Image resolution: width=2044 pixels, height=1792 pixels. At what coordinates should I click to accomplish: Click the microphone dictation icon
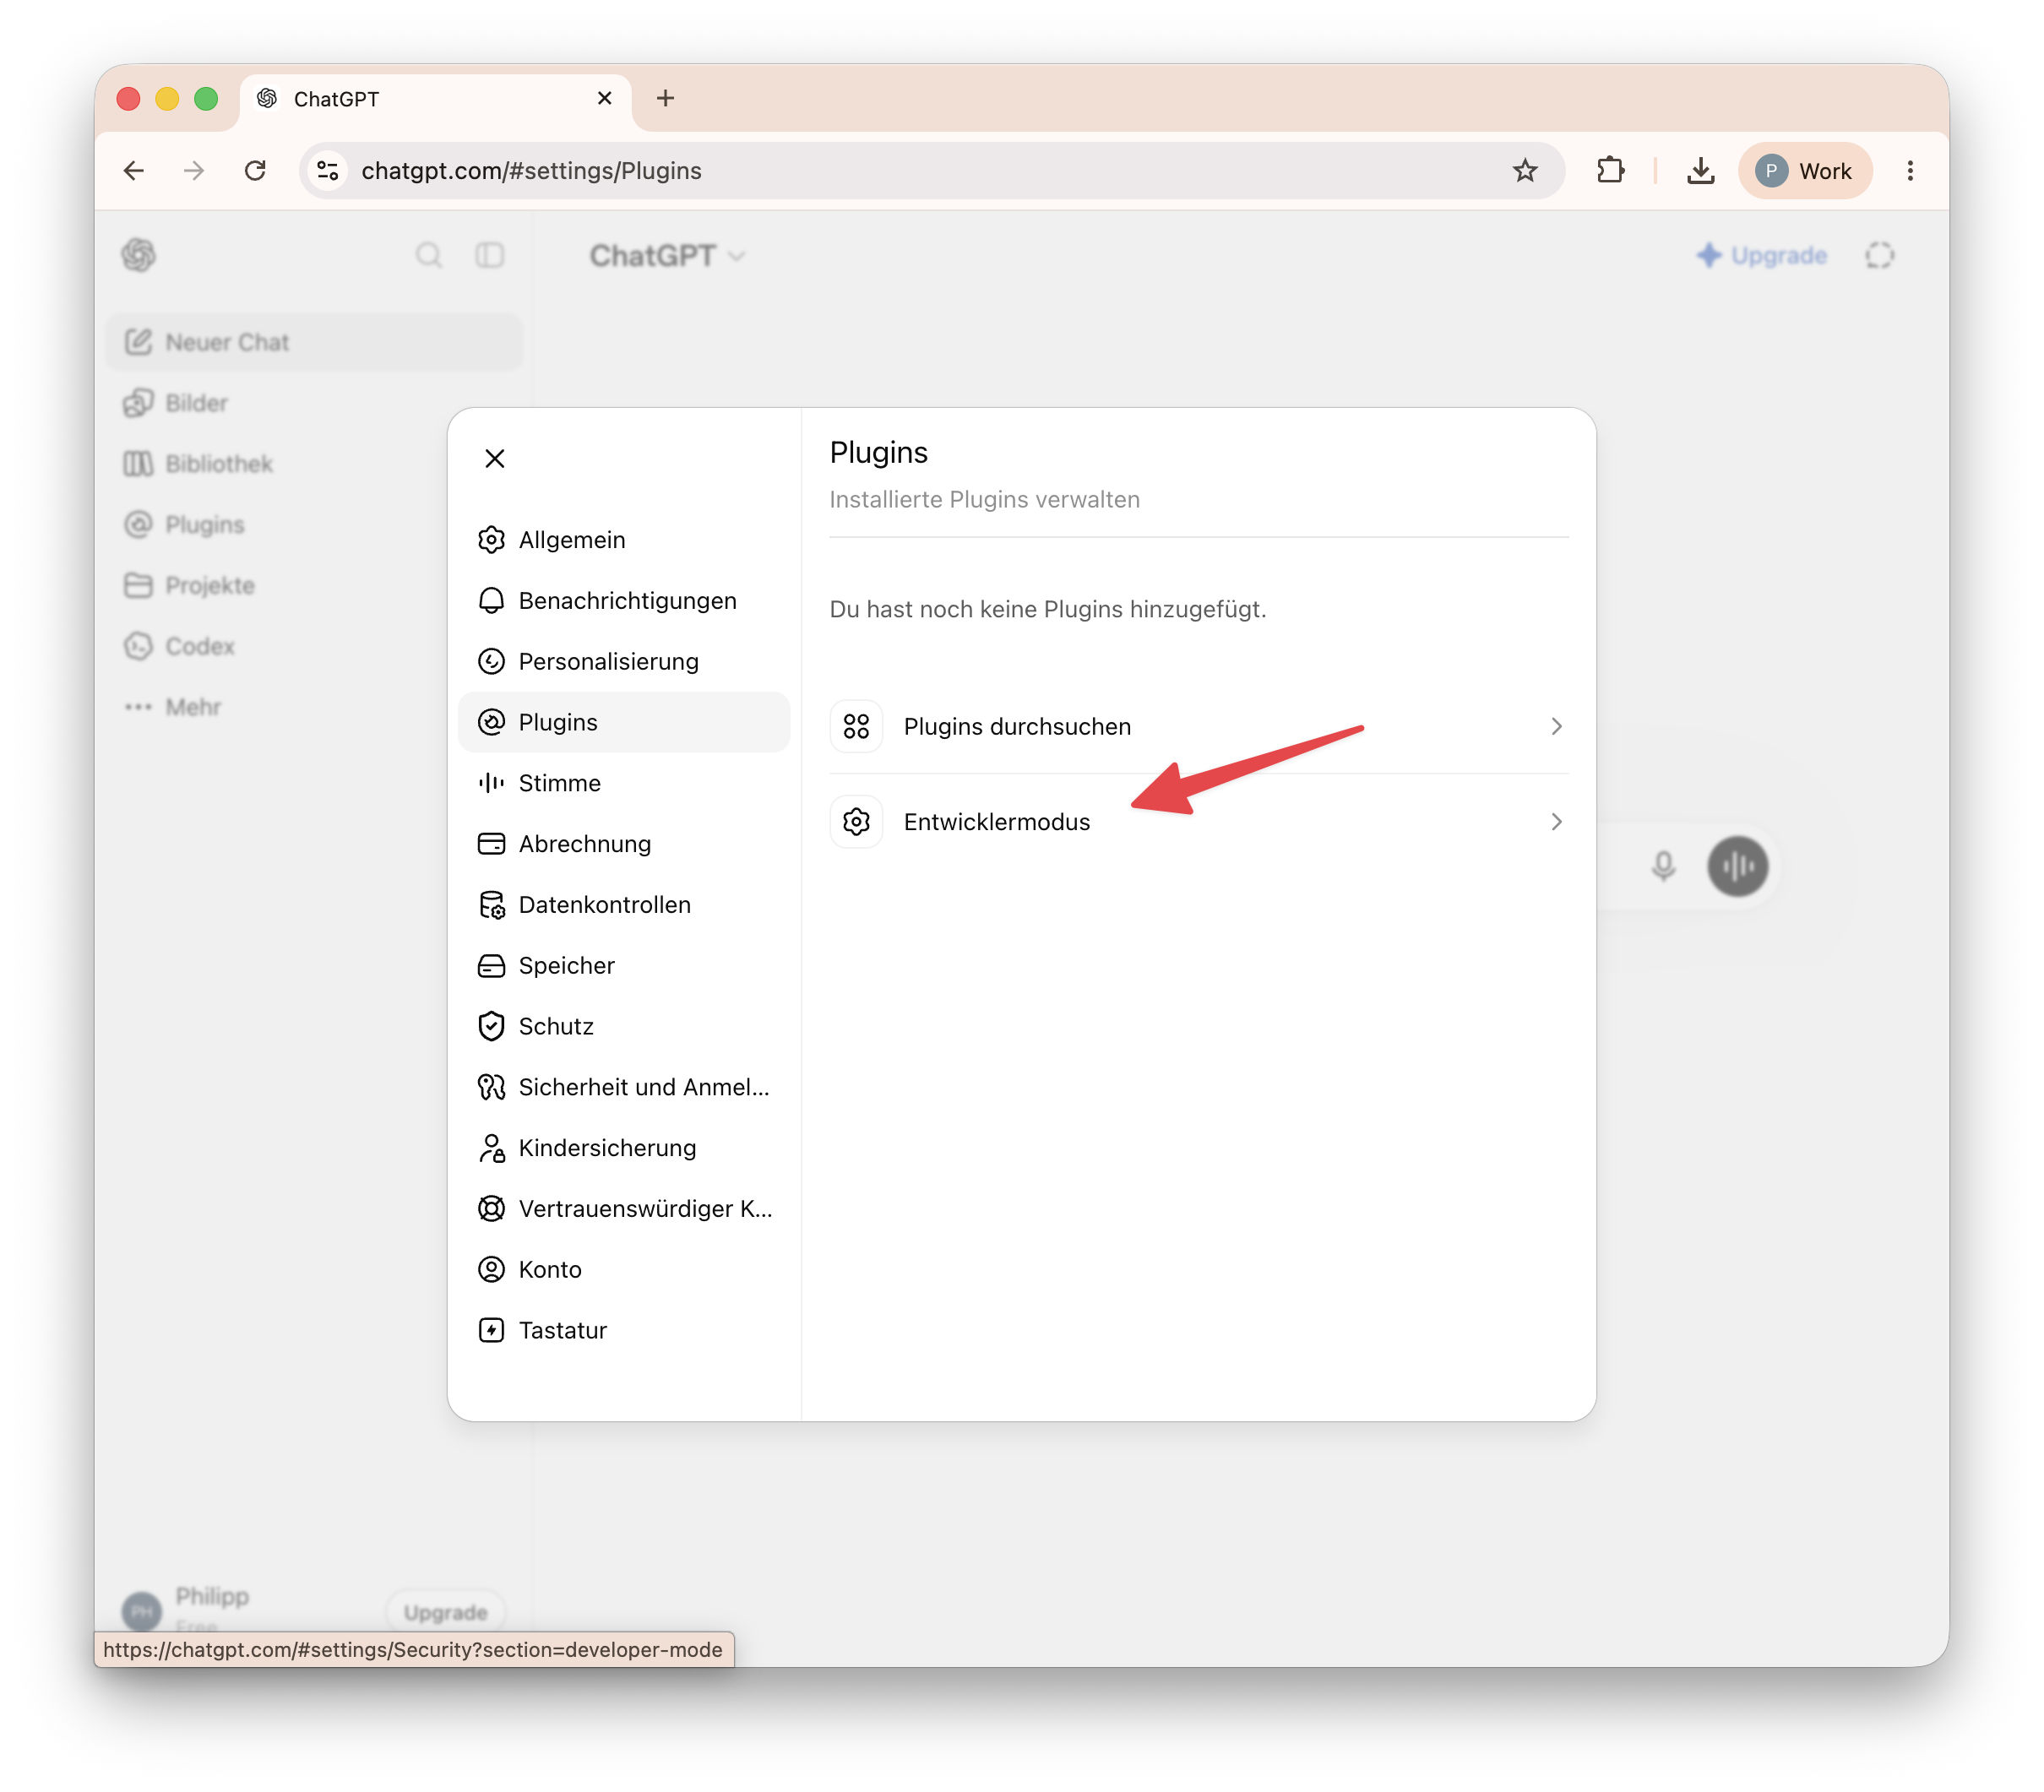click(x=1663, y=866)
